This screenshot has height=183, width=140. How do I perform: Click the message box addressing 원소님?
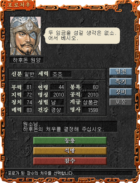(70, 127)
